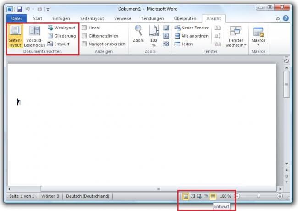Click the reset window position icon
This screenshot has width=298, height=211.
(217, 44)
